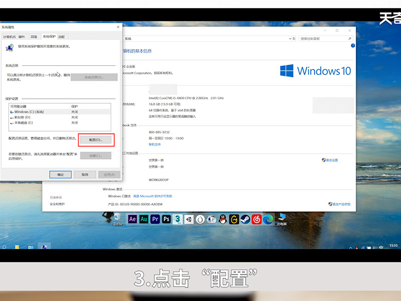The image size is (401, 301).
Task: Launch Steam from the dock
Action: (x=245, y=219)
